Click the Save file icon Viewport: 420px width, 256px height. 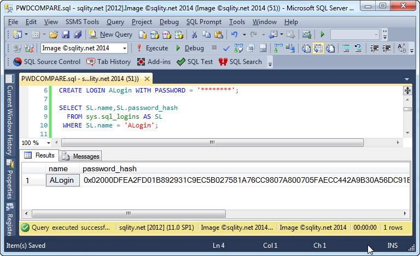[66, 34]
